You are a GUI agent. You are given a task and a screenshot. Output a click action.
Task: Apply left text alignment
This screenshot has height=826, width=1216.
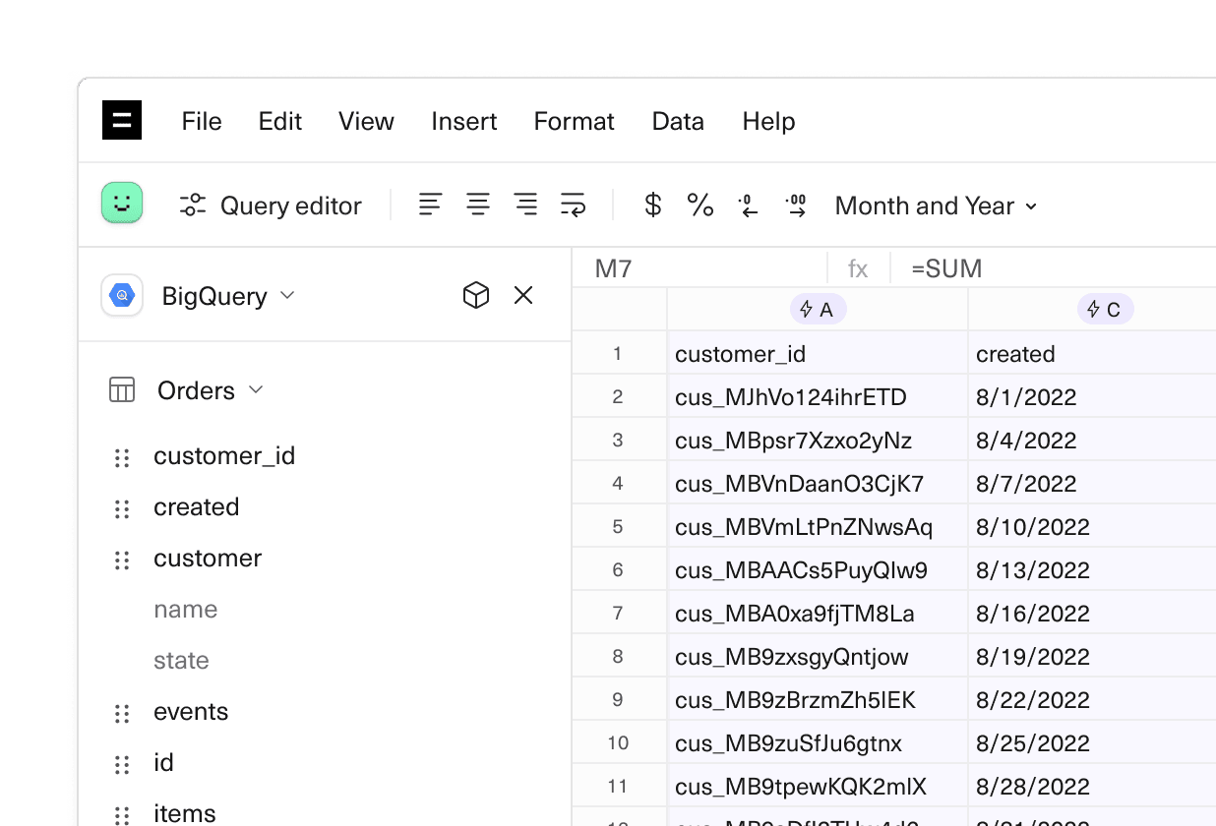[429, 204]
